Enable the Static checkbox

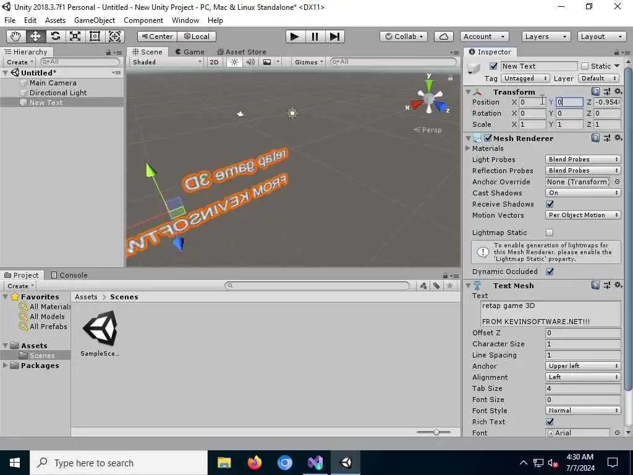point(585,66)
